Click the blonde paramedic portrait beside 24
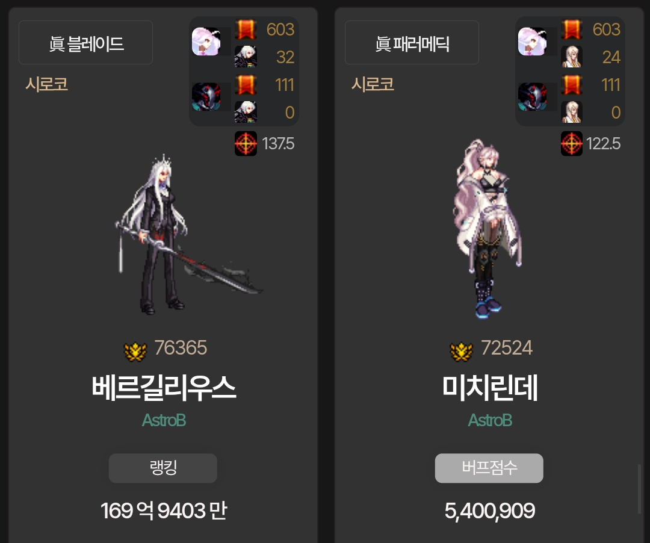This screenshot has width=650, height=543. click(x=572, y=57)
